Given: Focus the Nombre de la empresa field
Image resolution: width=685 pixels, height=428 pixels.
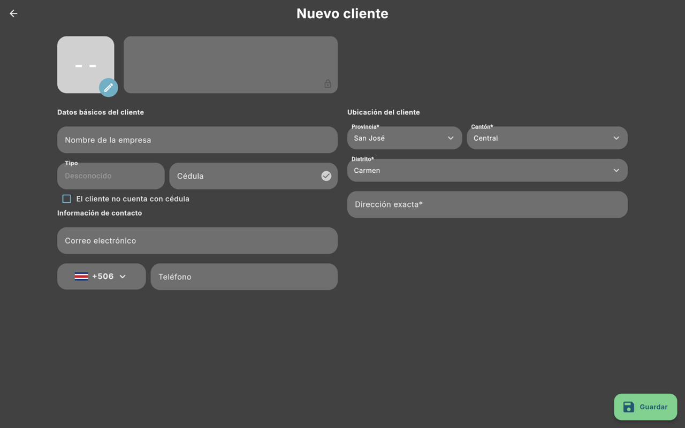Looking at the screenshot, I should (x=197, y=140).
